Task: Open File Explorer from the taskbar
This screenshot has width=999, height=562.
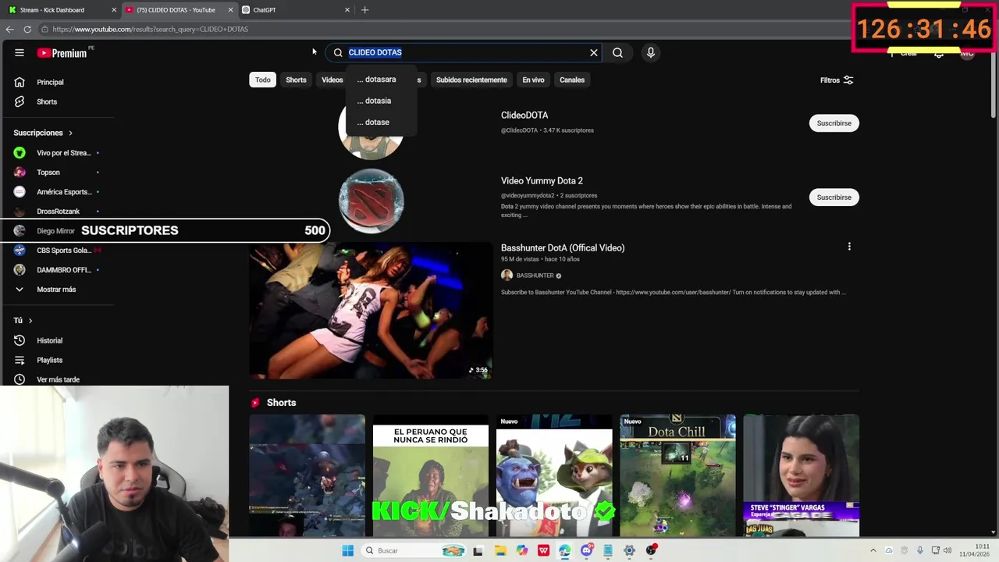Action: click(499, 550)
